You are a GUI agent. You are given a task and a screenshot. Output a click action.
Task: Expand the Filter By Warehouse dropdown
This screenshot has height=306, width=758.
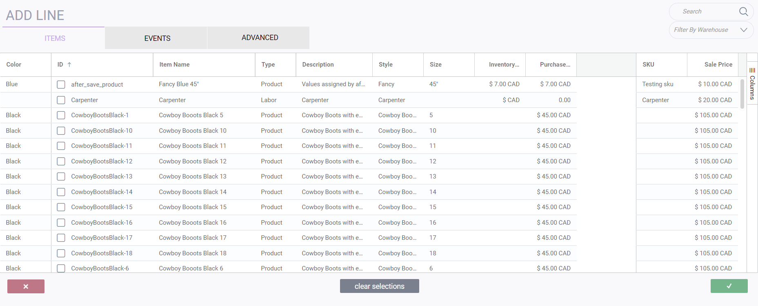743,30
